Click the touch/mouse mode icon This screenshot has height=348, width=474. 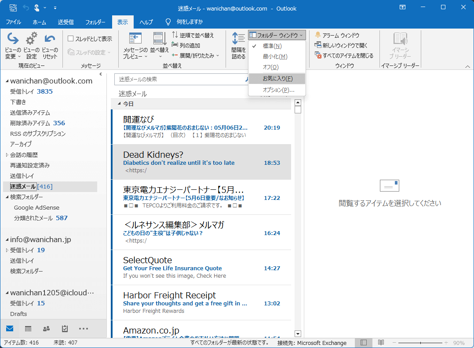pos(36,8)
